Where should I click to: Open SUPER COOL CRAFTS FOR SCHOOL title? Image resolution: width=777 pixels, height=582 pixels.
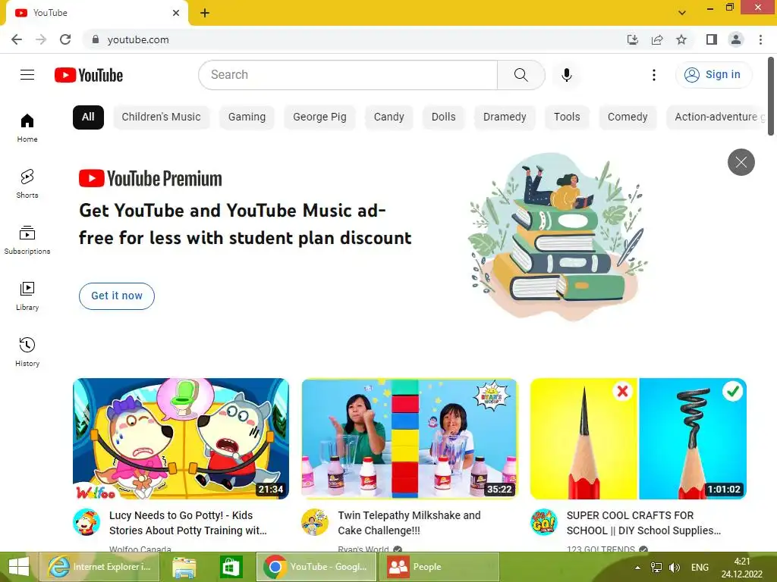pyautogui.click(x=643, y=523)
